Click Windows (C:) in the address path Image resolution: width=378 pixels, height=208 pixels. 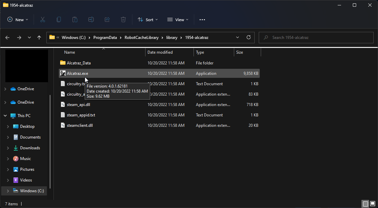coord(74,38)
